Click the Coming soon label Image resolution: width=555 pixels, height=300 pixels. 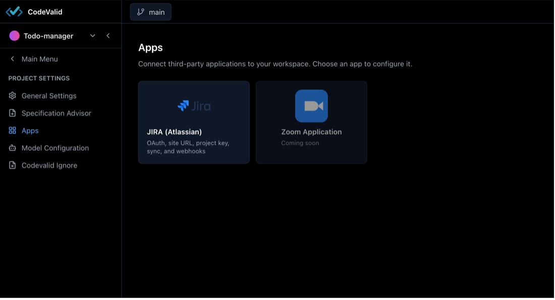coord(300,143)
